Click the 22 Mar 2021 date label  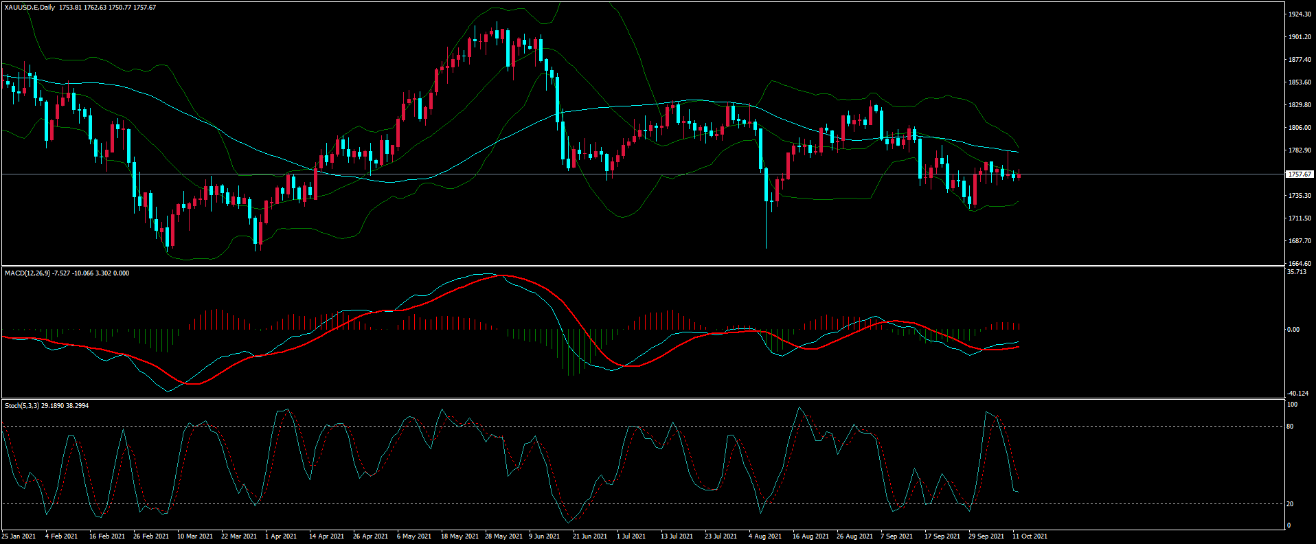pyautogui.click(x=239, y=536)
